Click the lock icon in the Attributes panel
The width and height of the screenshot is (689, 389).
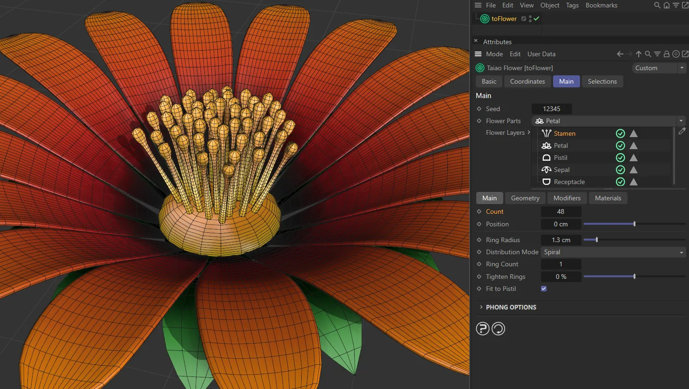click(666, 54)
